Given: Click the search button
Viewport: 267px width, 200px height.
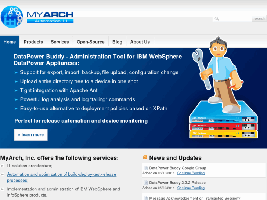Looking at the screenshot, I should coord(259,18).
